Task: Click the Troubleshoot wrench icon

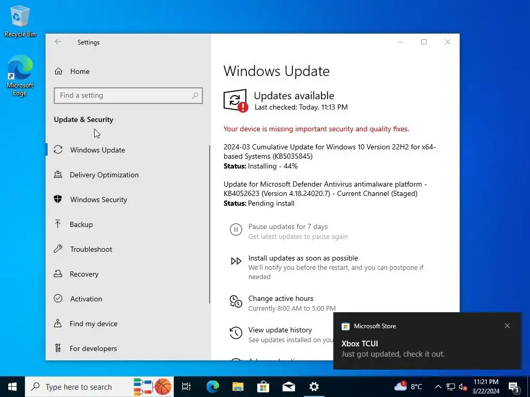Action: point(58,249)
